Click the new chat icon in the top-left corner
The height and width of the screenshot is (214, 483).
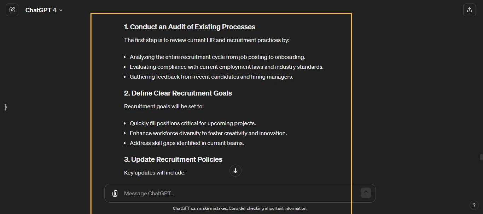point(12,10)
